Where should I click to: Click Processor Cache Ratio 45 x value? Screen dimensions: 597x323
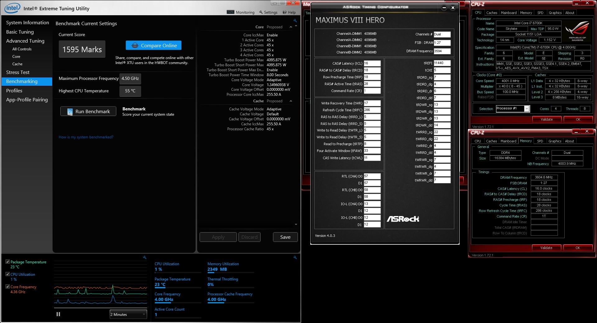[270, 129]
